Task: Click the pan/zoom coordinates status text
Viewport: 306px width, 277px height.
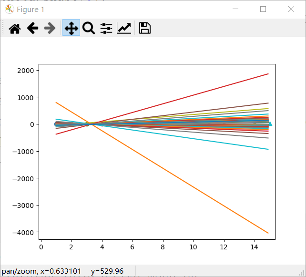Action: tap(62, 271)
